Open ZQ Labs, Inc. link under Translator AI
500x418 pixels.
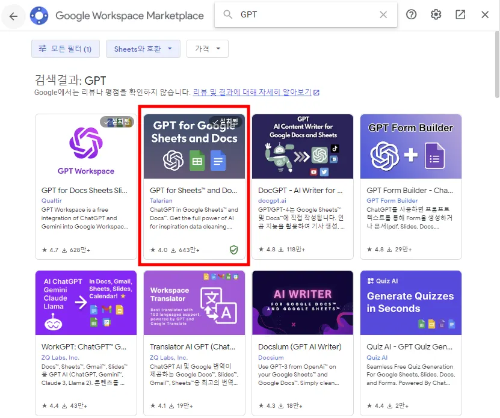pyautogui.click(x=168, y=358)
